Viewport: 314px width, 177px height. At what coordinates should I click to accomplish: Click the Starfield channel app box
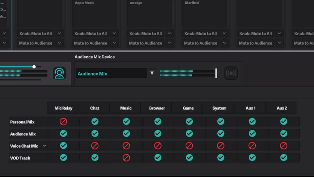point(205,14)
